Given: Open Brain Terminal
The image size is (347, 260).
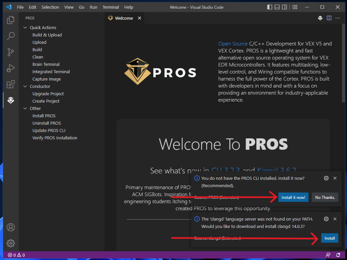Looking at the screenshot, I should pyautogui.click(x=46, y=64).
